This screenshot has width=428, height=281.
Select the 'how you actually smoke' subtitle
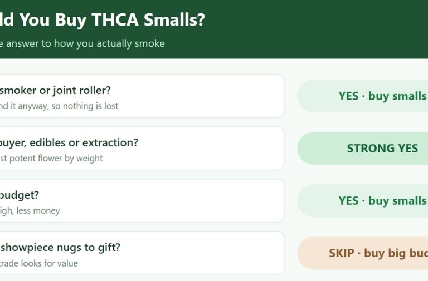[109, 43]
